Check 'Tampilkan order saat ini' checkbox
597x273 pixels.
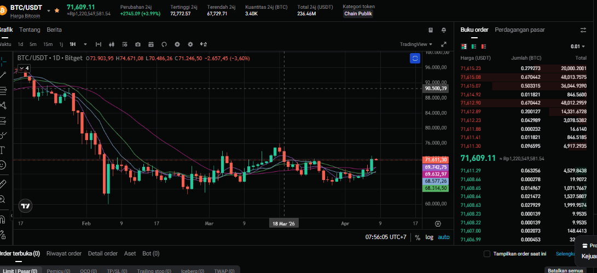tap(487, 254)
